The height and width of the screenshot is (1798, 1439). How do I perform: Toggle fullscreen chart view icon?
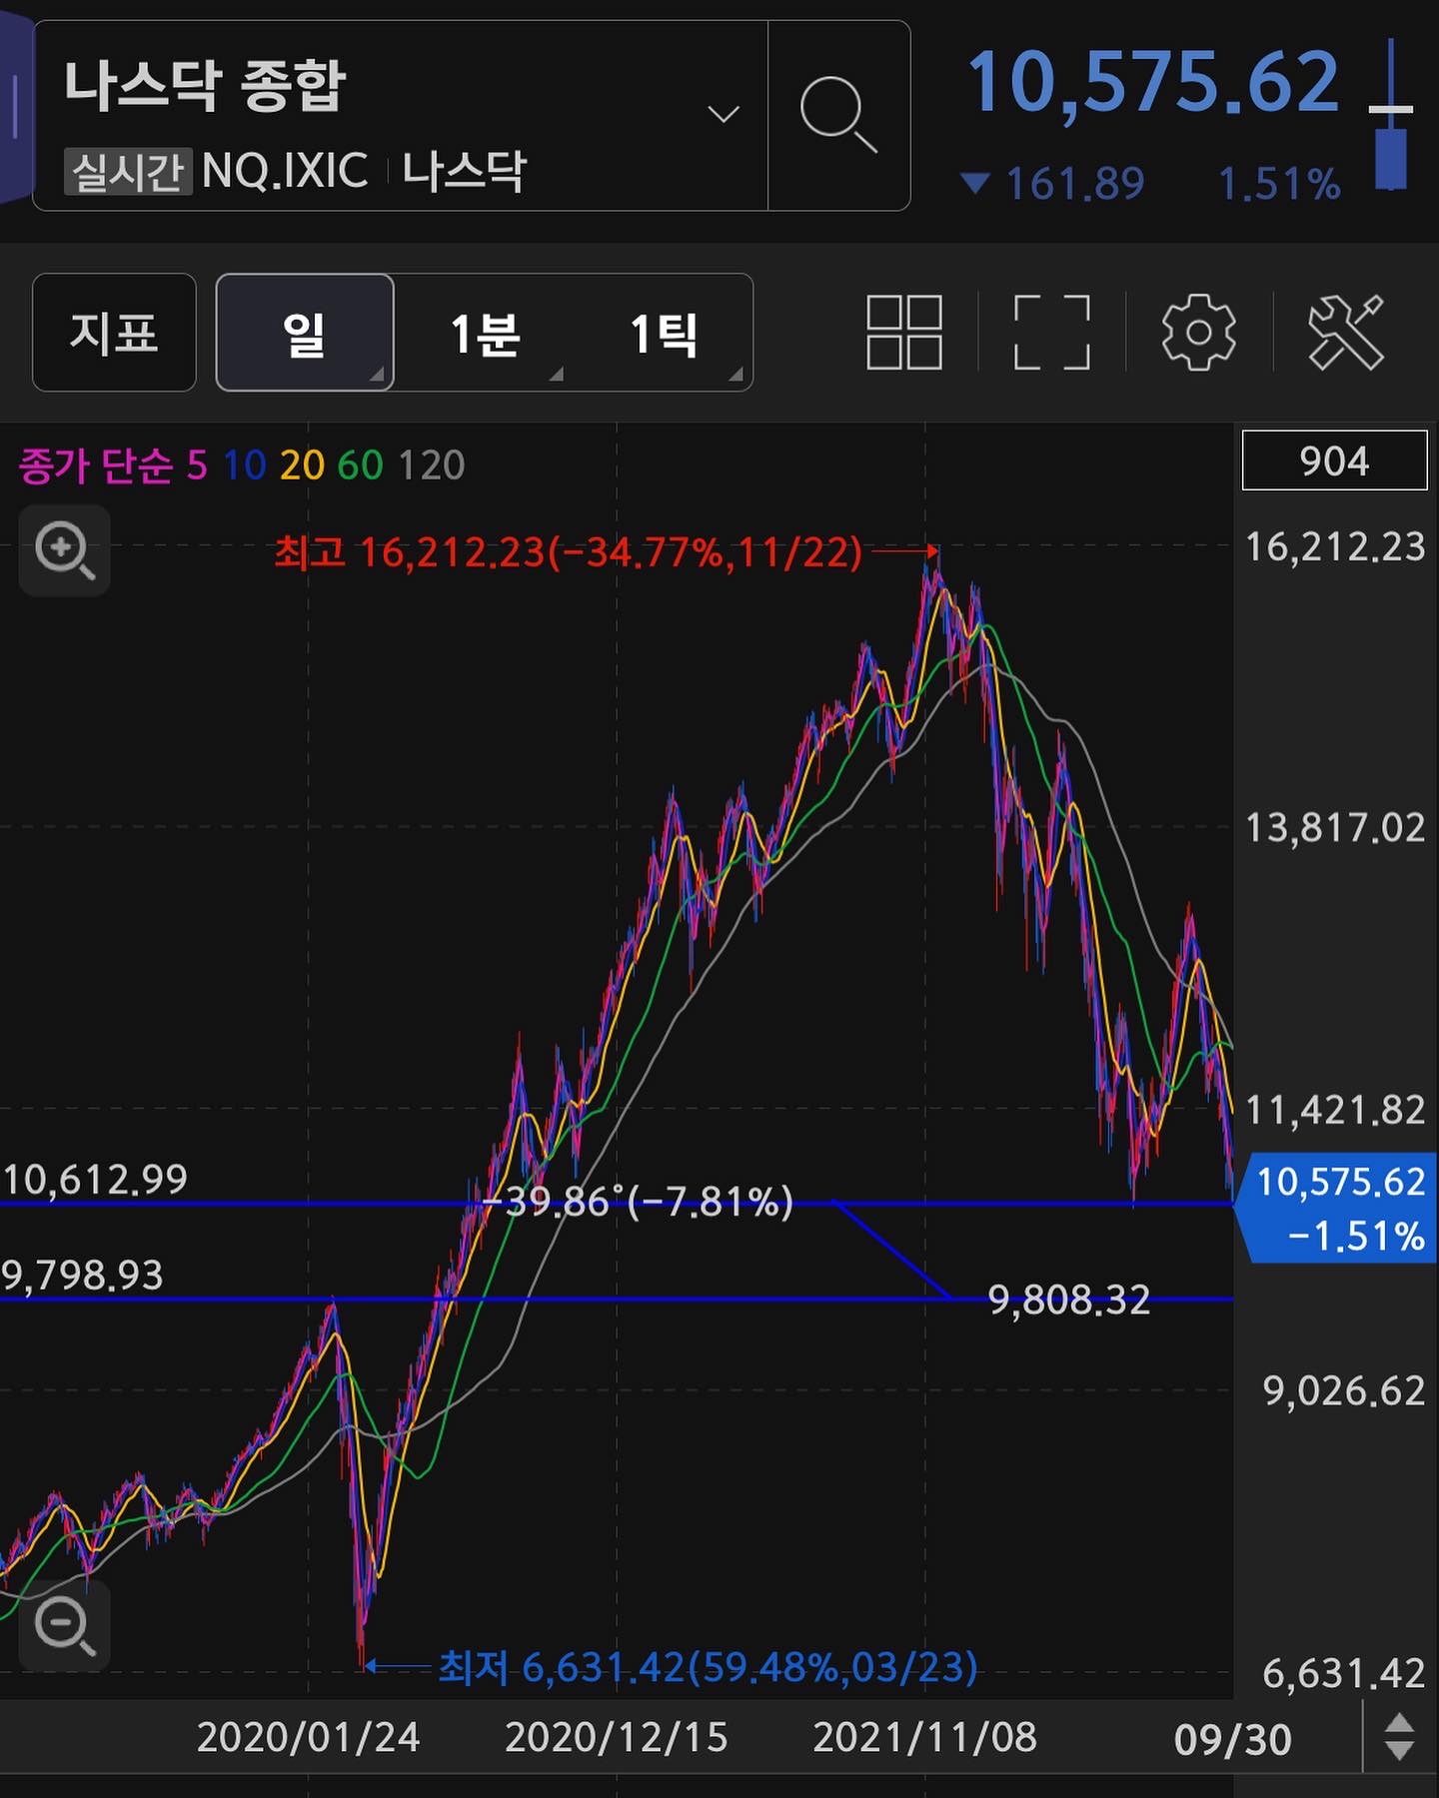pyautogui.click(x=1051, y=333)
